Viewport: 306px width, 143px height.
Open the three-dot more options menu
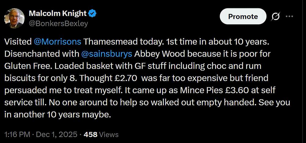tap(289, 16)
